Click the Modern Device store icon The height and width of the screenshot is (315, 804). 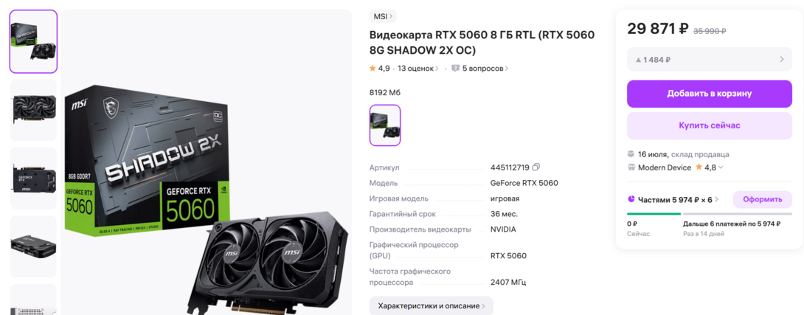[x=631, y=167]
